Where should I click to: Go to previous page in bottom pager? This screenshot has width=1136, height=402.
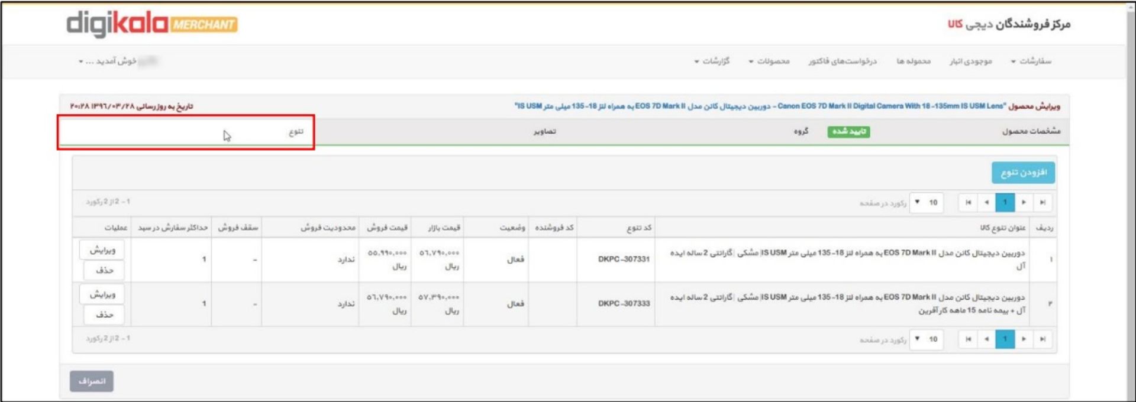[1024, 339]
